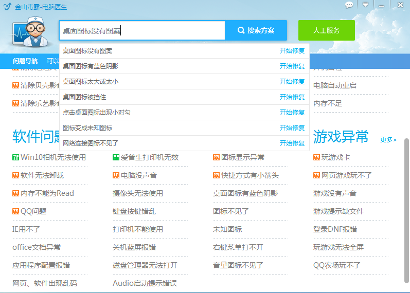
Task: Open 图标不见了 fix
Action: (231, 211)
